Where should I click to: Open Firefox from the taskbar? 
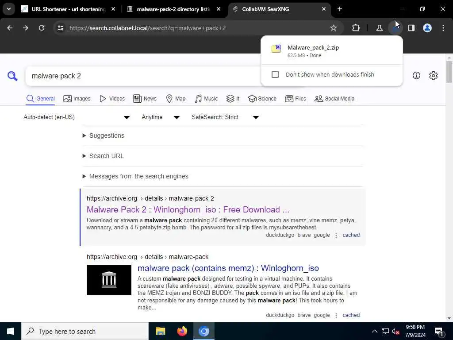[x=182, y=331]
